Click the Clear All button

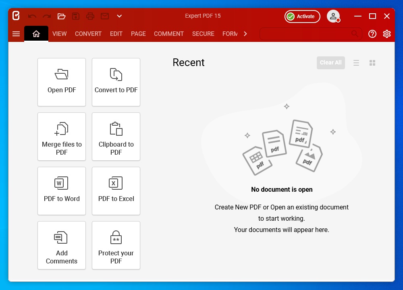331,63
